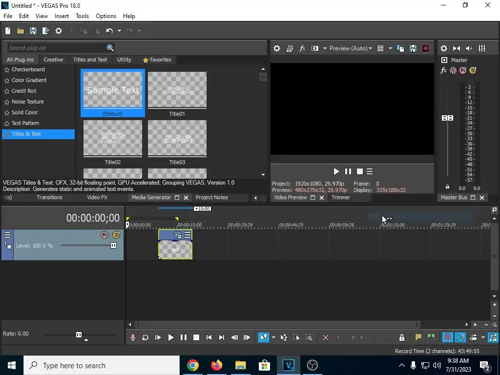
Task: Click the Master Bus volume fader
Action: [x=447, y=118]
